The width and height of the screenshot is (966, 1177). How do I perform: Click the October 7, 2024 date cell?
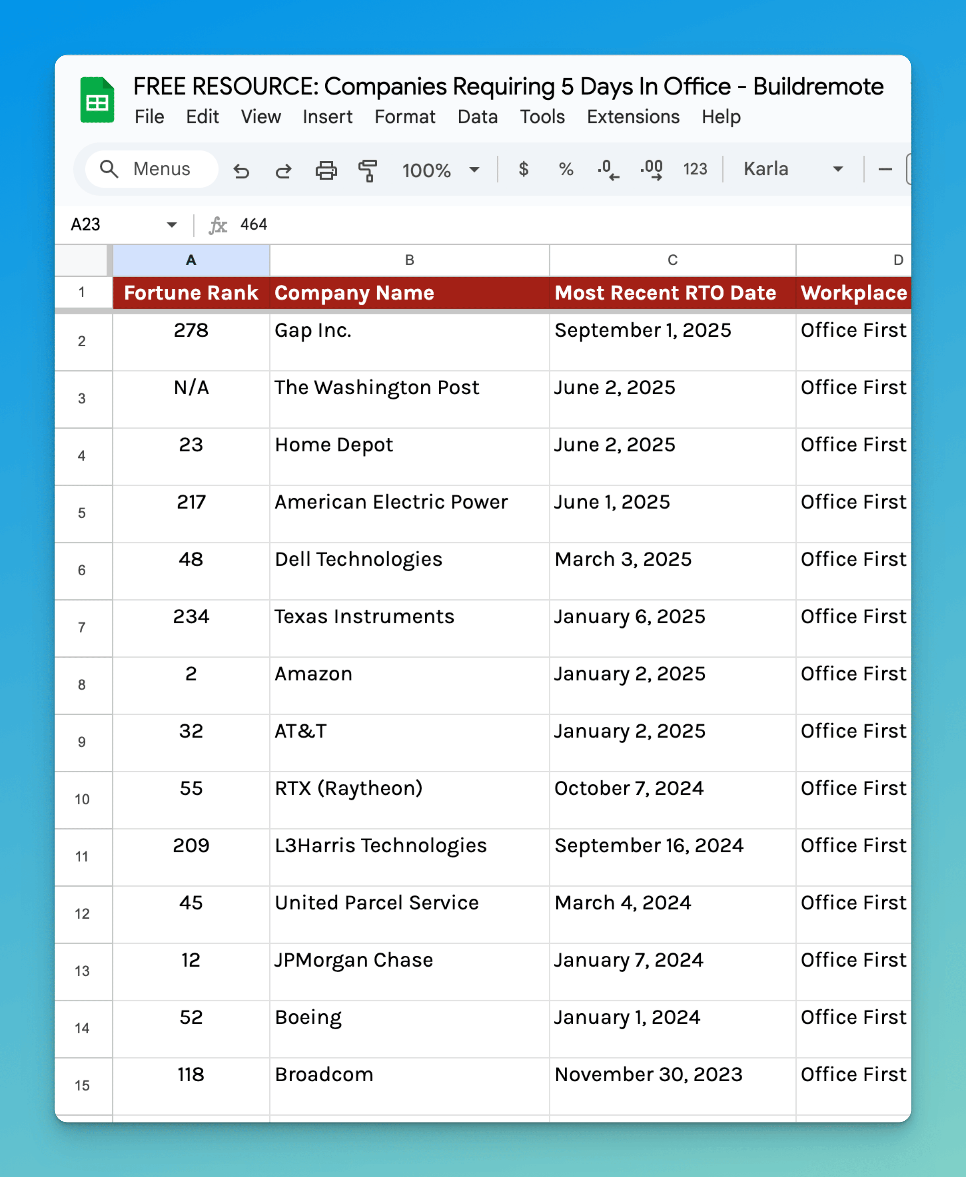point(672,800)
